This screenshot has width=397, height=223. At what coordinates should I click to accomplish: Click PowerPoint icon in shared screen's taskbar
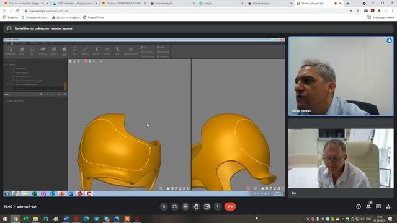(61, 194)
